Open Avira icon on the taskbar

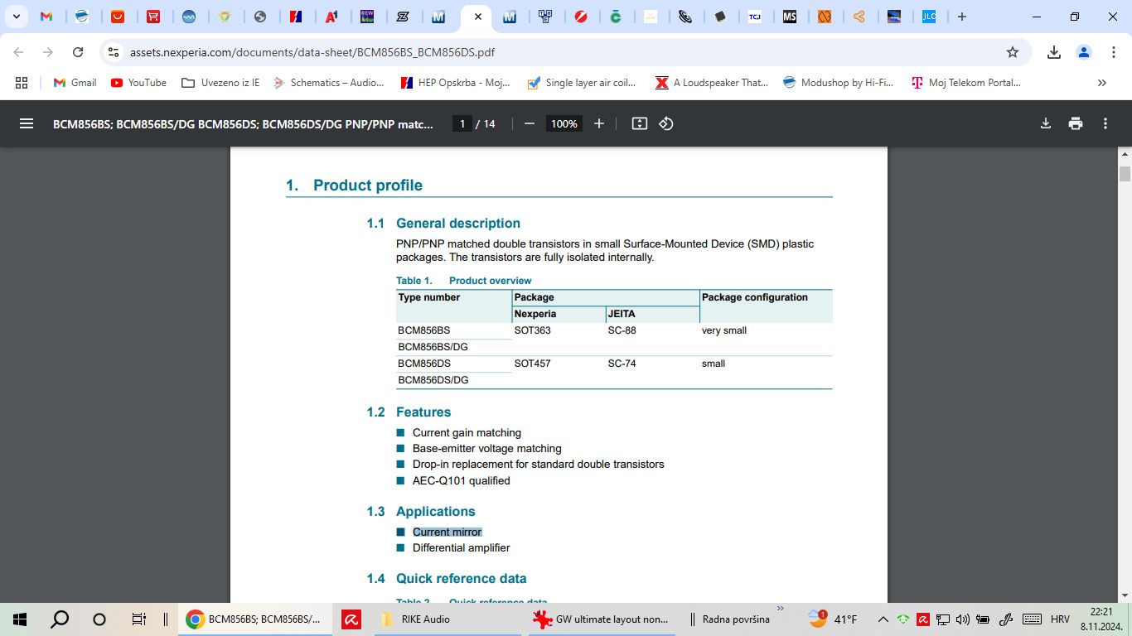[x=351, y=619]
